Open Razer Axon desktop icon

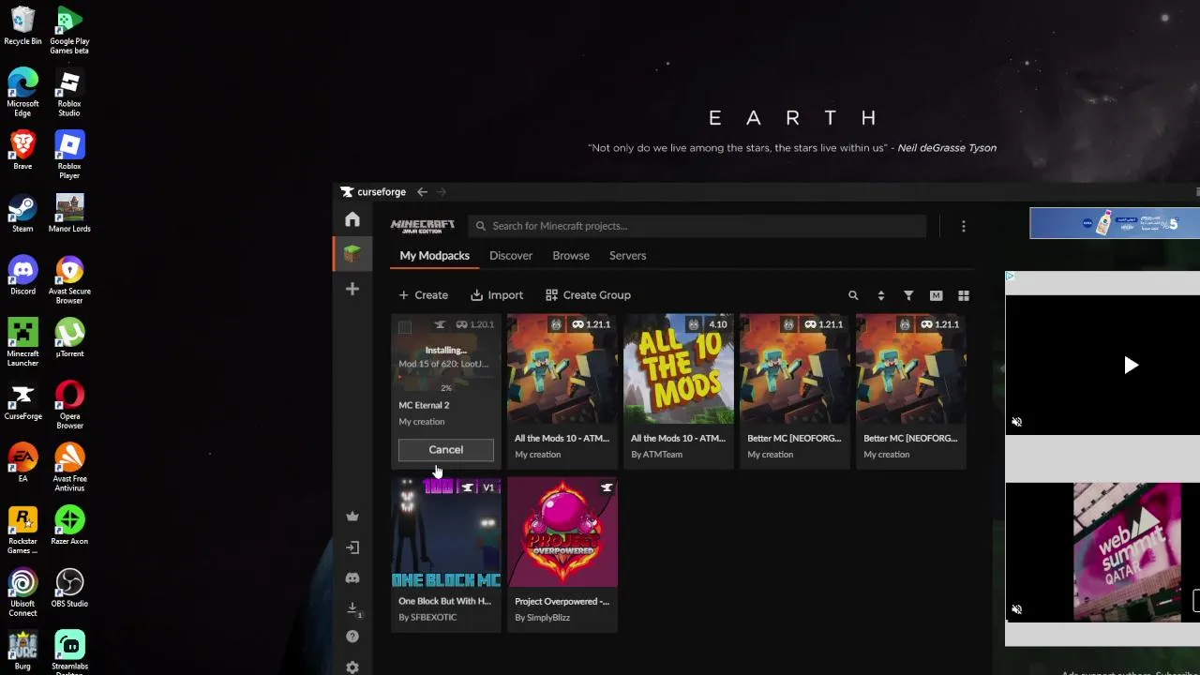(x=69, y=525)
